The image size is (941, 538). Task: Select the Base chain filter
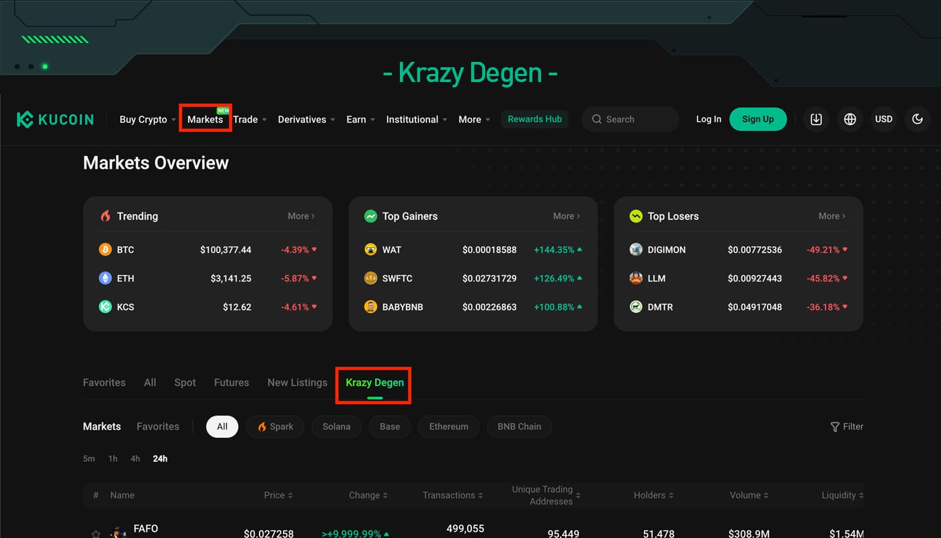click(390, 426)
